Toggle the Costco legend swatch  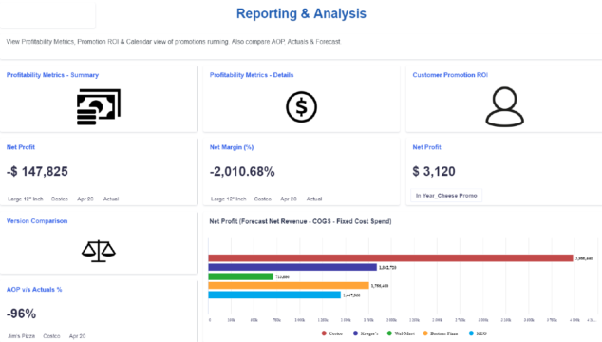point(324,333)
